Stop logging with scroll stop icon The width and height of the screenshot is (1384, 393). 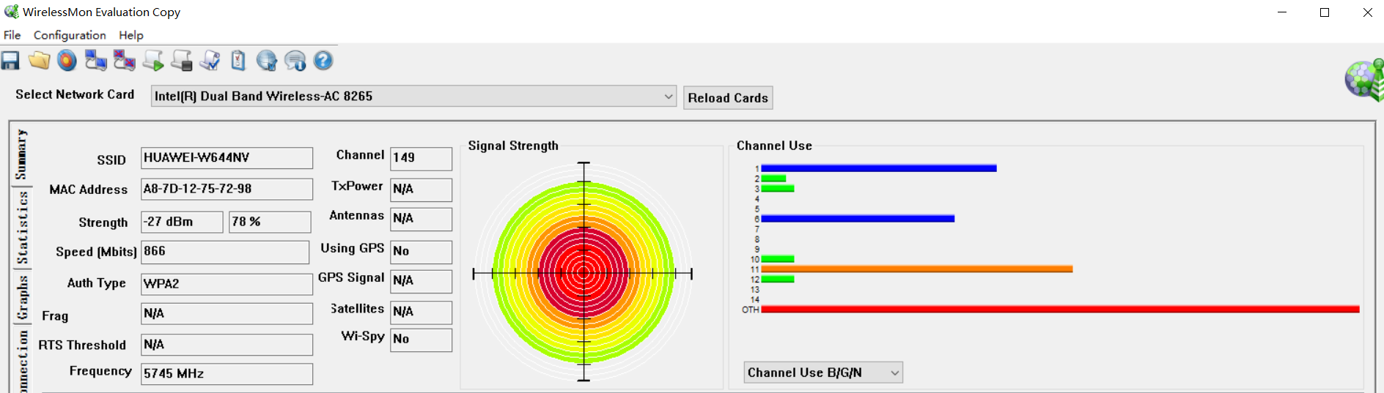point(181,61)
